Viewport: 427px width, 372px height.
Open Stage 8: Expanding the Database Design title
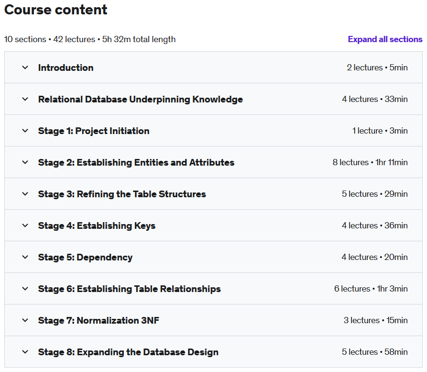(128, 352)
